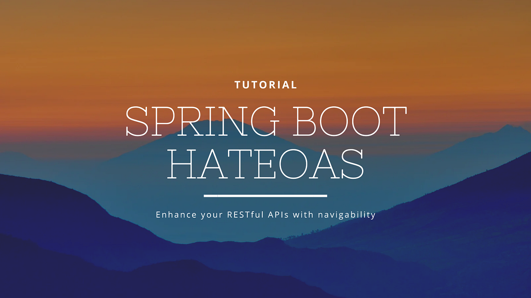Click the word your in the subtitle
Viewport: 531px width, 298px height.
tap(212, 214)
